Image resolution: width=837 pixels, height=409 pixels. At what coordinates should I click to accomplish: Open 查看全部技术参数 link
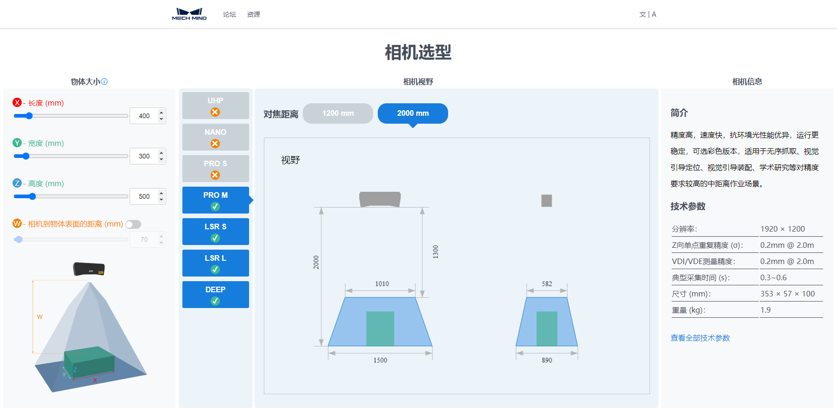pyautogui.click(x=700, y=338)
